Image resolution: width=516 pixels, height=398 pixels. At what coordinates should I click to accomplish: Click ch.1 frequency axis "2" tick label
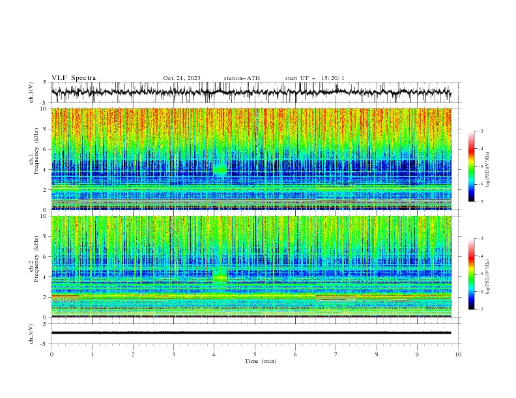[46, 189]
